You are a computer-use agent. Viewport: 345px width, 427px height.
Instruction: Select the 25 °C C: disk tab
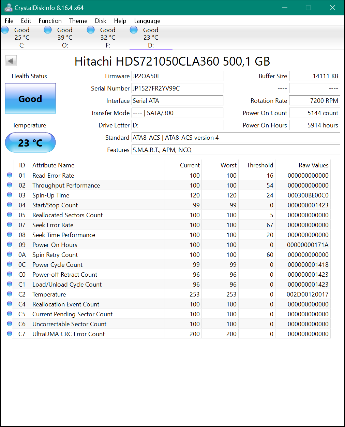point(22,38)
